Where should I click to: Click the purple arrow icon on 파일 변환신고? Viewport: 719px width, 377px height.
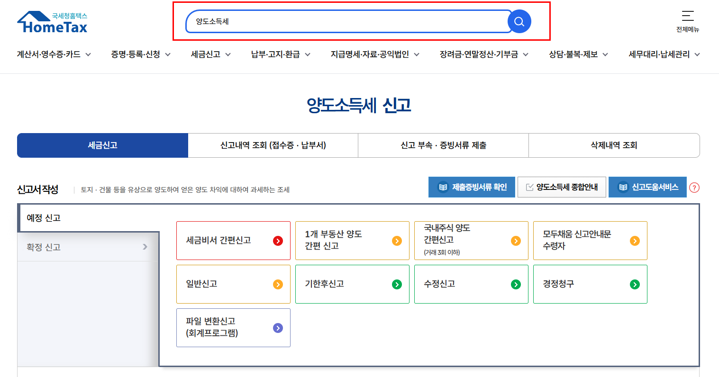[x=279, y=328]
